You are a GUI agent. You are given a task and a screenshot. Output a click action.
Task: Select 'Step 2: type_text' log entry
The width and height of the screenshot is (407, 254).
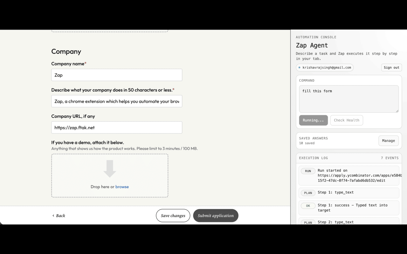point(335,222)
